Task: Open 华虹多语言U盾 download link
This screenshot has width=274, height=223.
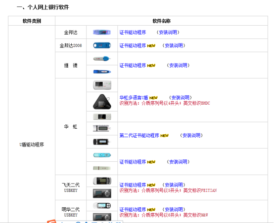Action: tap(134, 98)
